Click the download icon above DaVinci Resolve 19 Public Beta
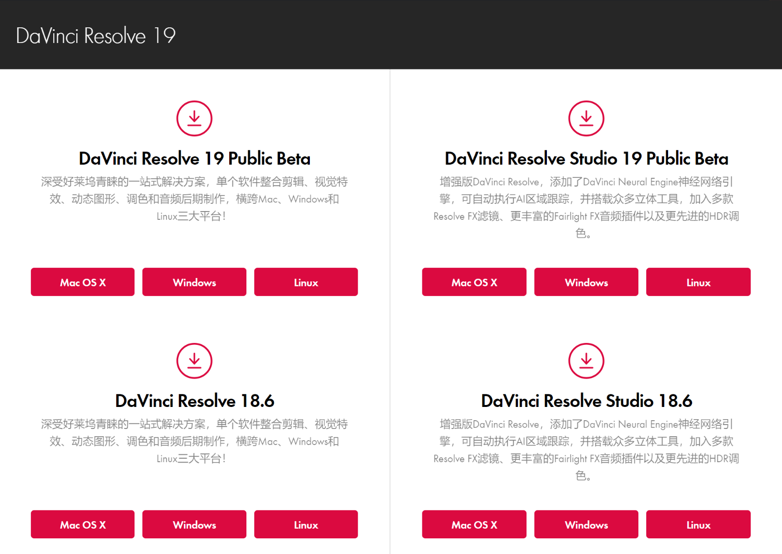782x554 pixels. (195, 119)
